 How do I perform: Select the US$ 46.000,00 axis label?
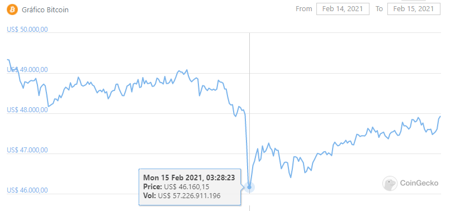point(27,190)
